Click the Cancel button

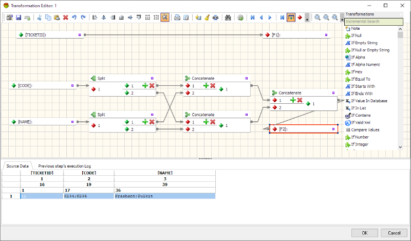[394, 233]
